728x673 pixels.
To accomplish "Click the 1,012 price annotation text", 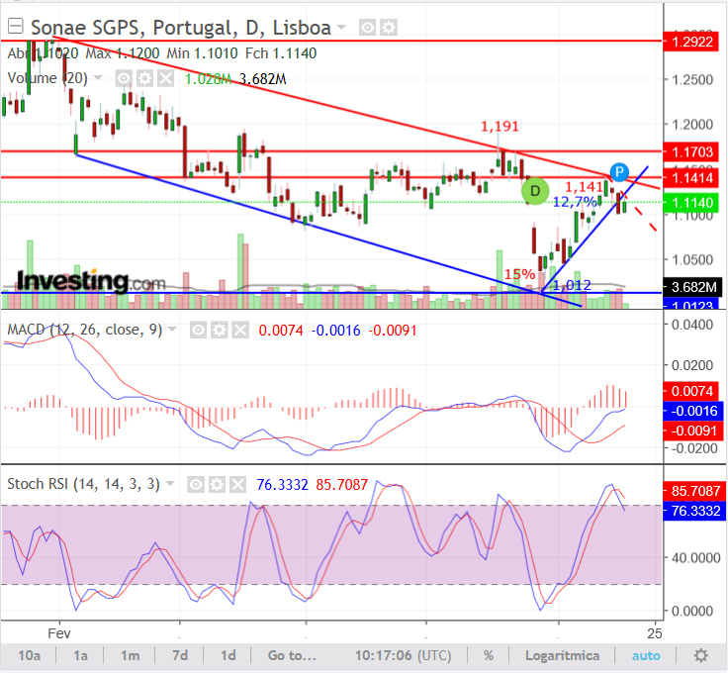I will pyautogui.click(x=572, y=285).
